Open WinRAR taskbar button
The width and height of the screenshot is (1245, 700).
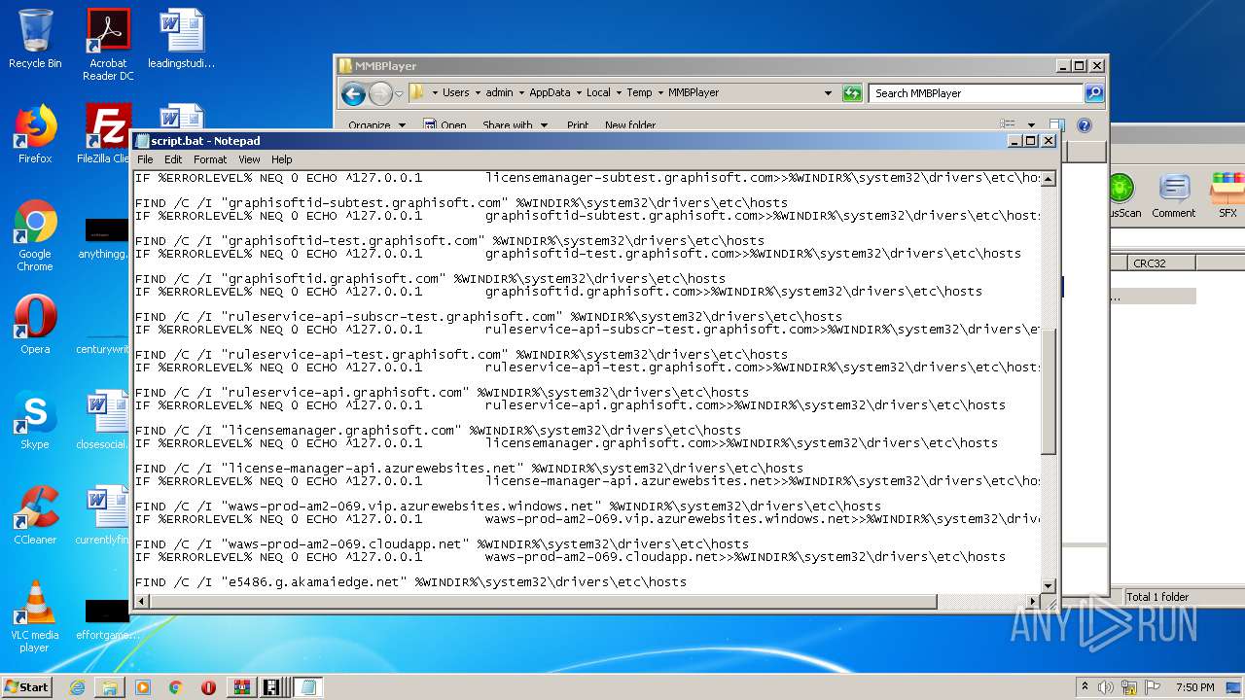point(240,687)
